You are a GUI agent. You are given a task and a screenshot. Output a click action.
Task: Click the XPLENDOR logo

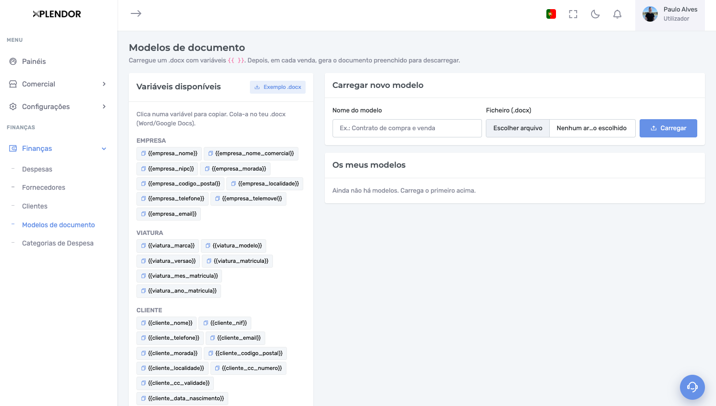pos(57,14)
